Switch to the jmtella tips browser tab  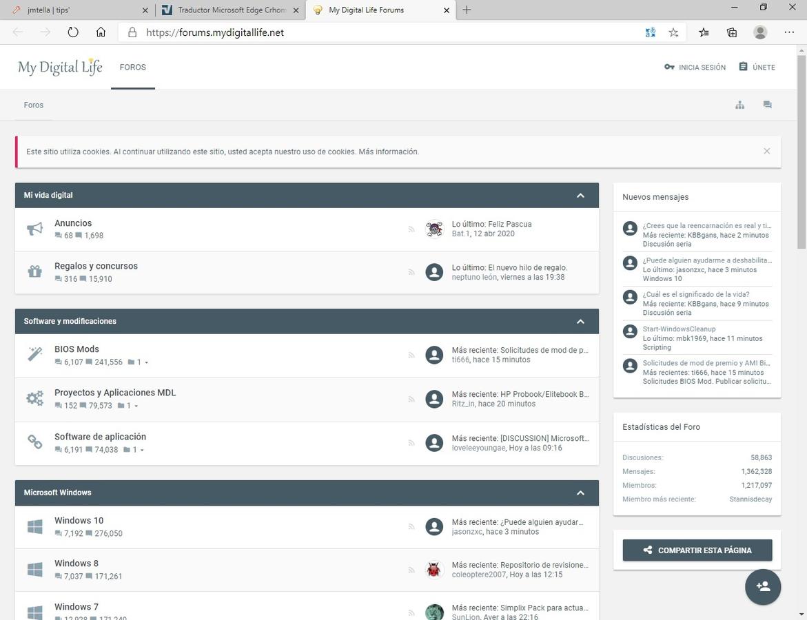(x=77, y=10)
